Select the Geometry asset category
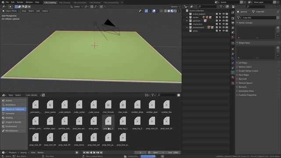Screen dimensions: 281x158 14,113
